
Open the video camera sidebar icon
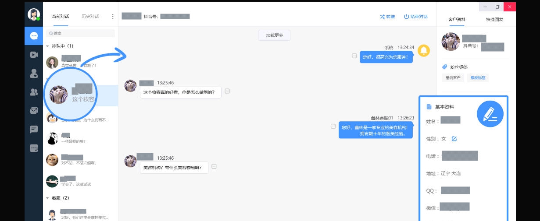pos(34,55)
